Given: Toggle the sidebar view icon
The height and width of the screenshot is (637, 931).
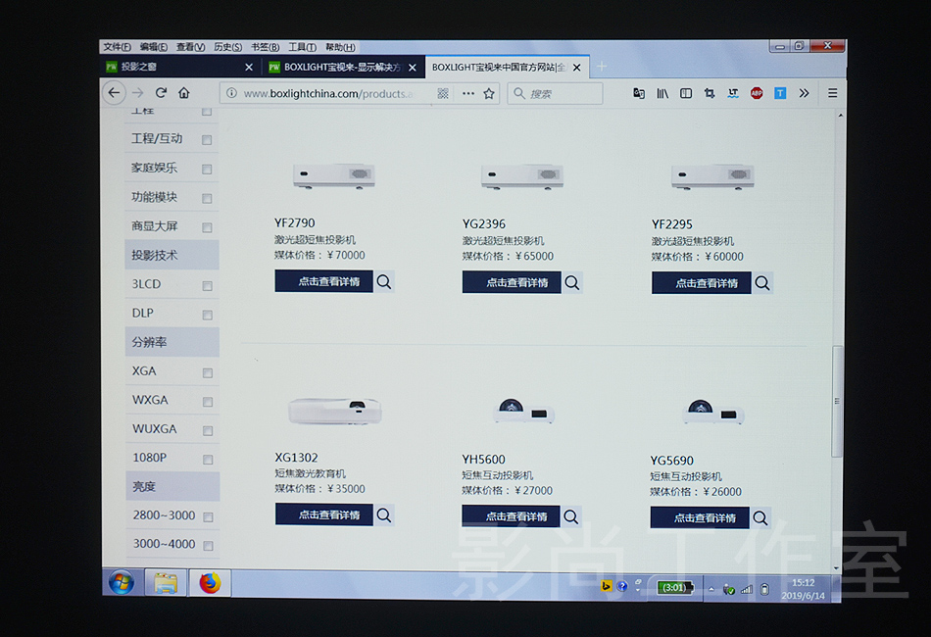Looking at the screenshot, I should [686, 93].
